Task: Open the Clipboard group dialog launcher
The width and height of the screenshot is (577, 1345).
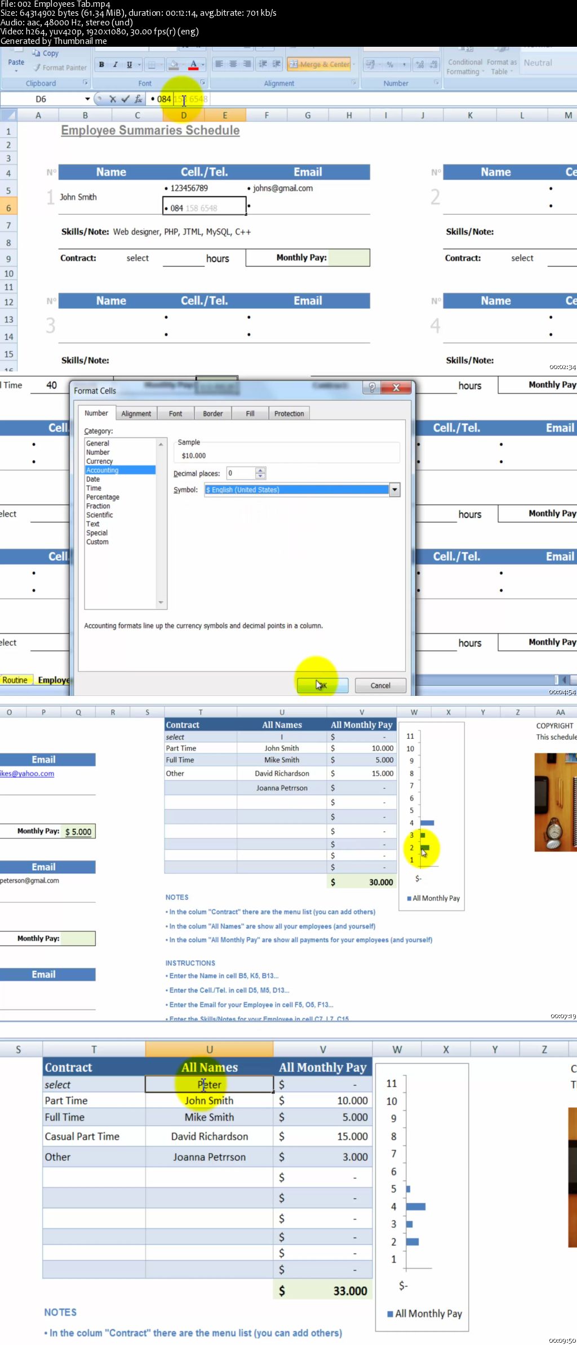Action: (86, 83)
